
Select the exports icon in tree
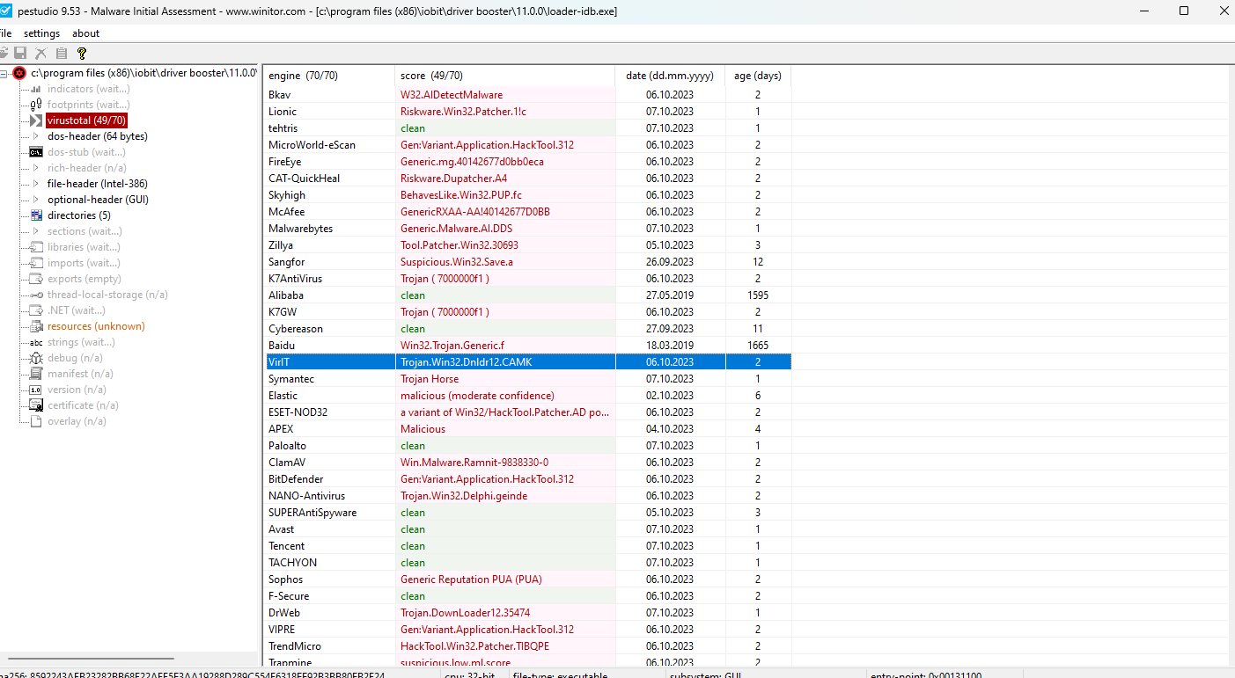[x=36, y=279]
